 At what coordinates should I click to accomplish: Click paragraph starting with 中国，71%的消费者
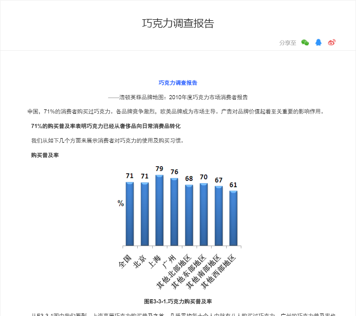(177, 112)
